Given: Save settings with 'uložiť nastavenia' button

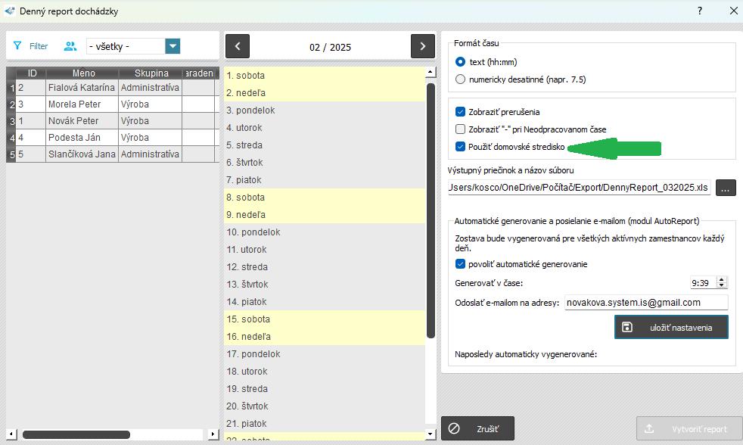Looking at the screenshot, I should 671,327.
